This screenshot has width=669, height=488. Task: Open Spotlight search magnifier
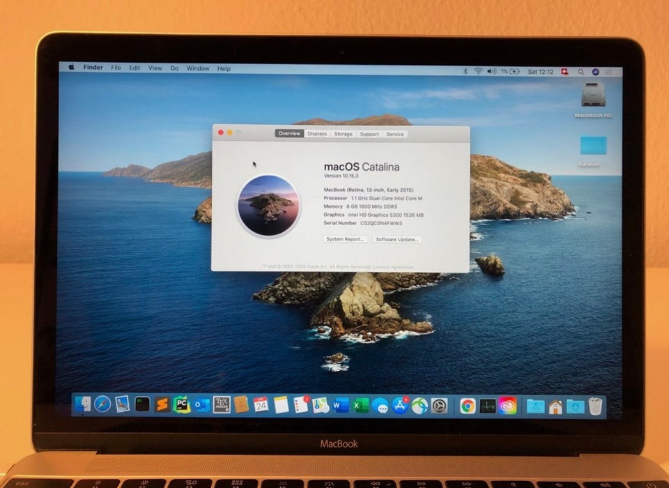580,72
